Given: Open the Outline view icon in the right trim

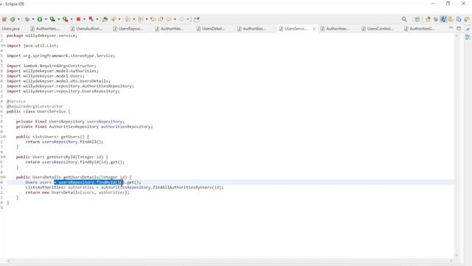Looking at the screenshot, I should 468,37.
